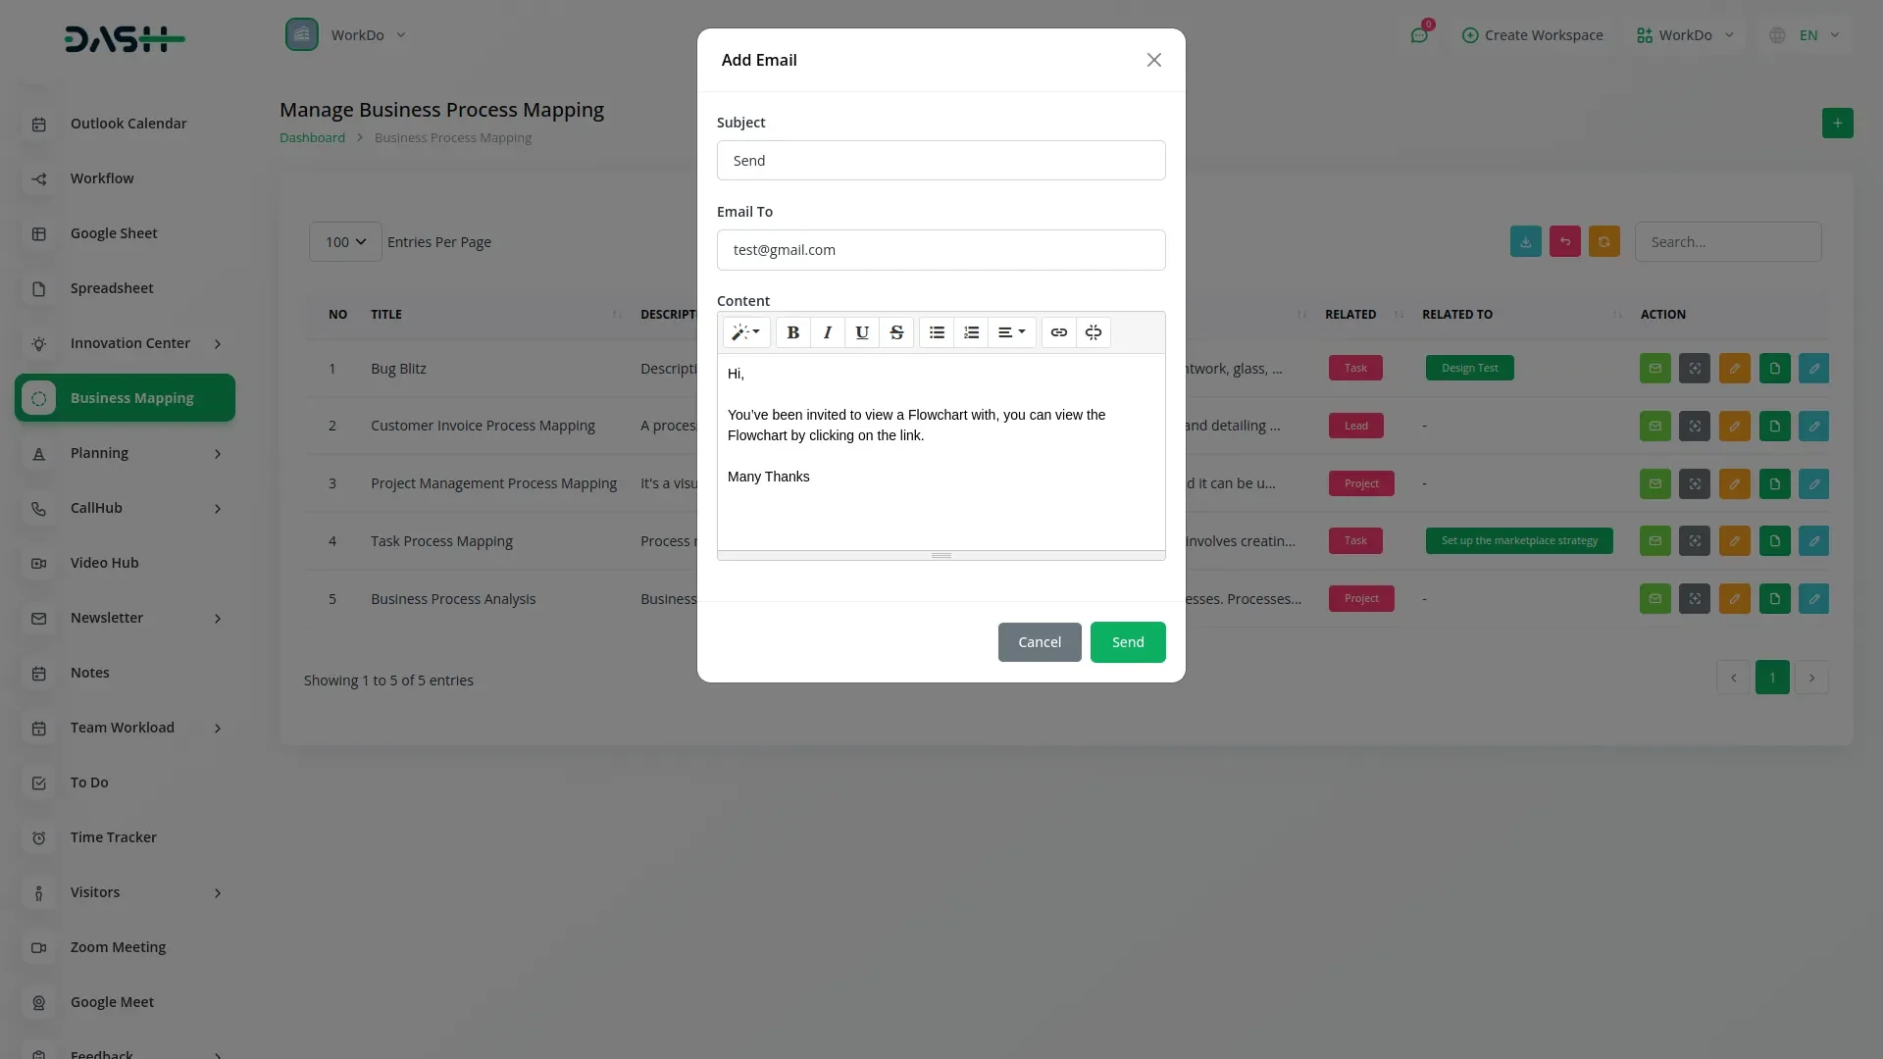Insert an unordered bullet list
Image resolution: width=1883 pixels, height=1059 pixels.
click(937, 332)
